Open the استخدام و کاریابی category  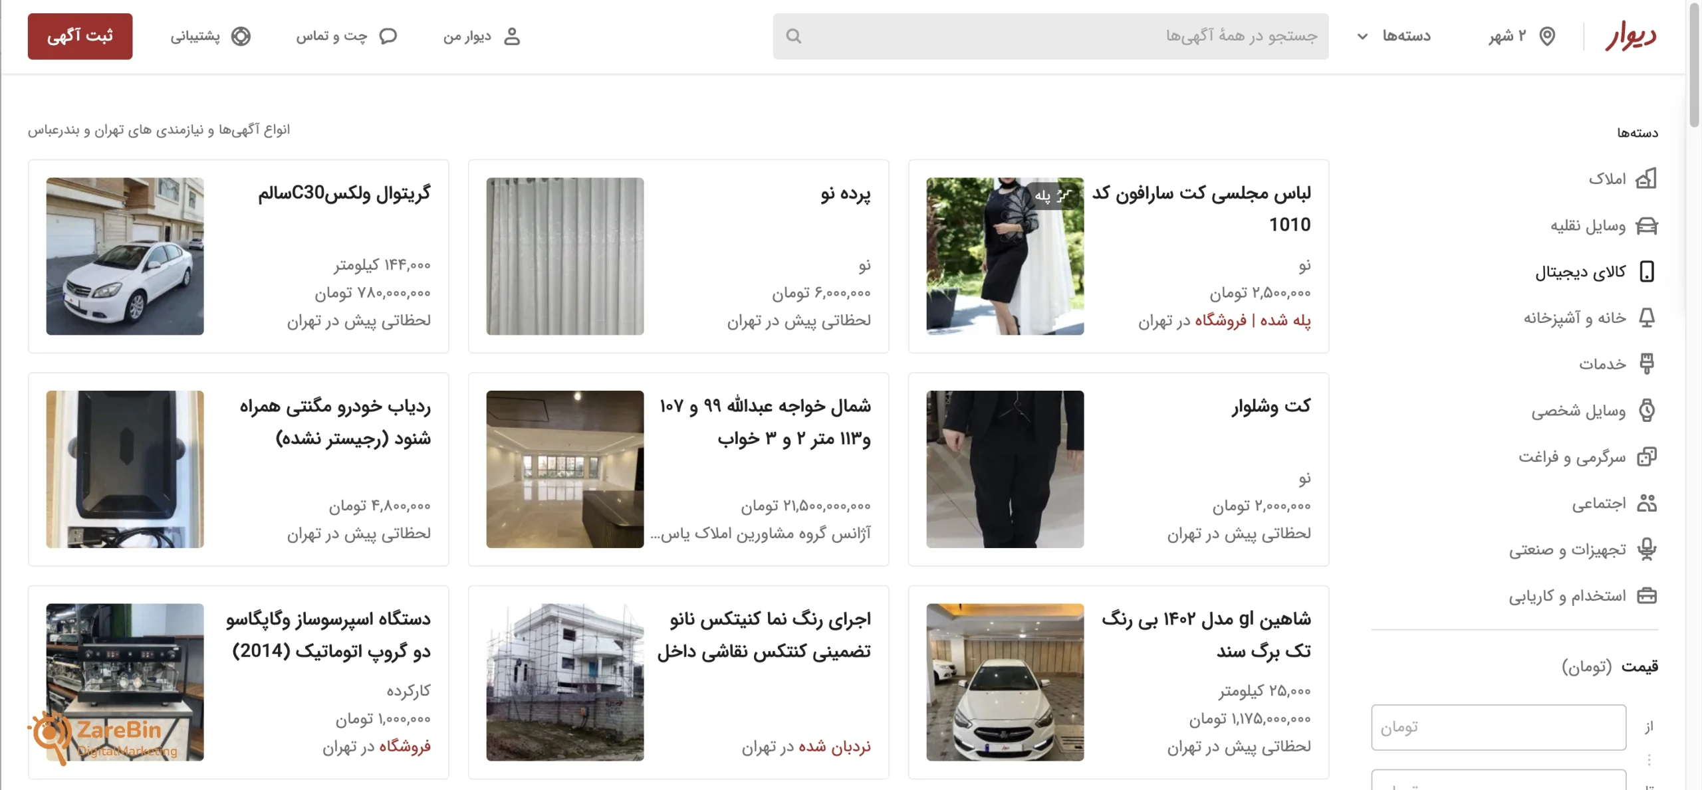[1583, 595]
